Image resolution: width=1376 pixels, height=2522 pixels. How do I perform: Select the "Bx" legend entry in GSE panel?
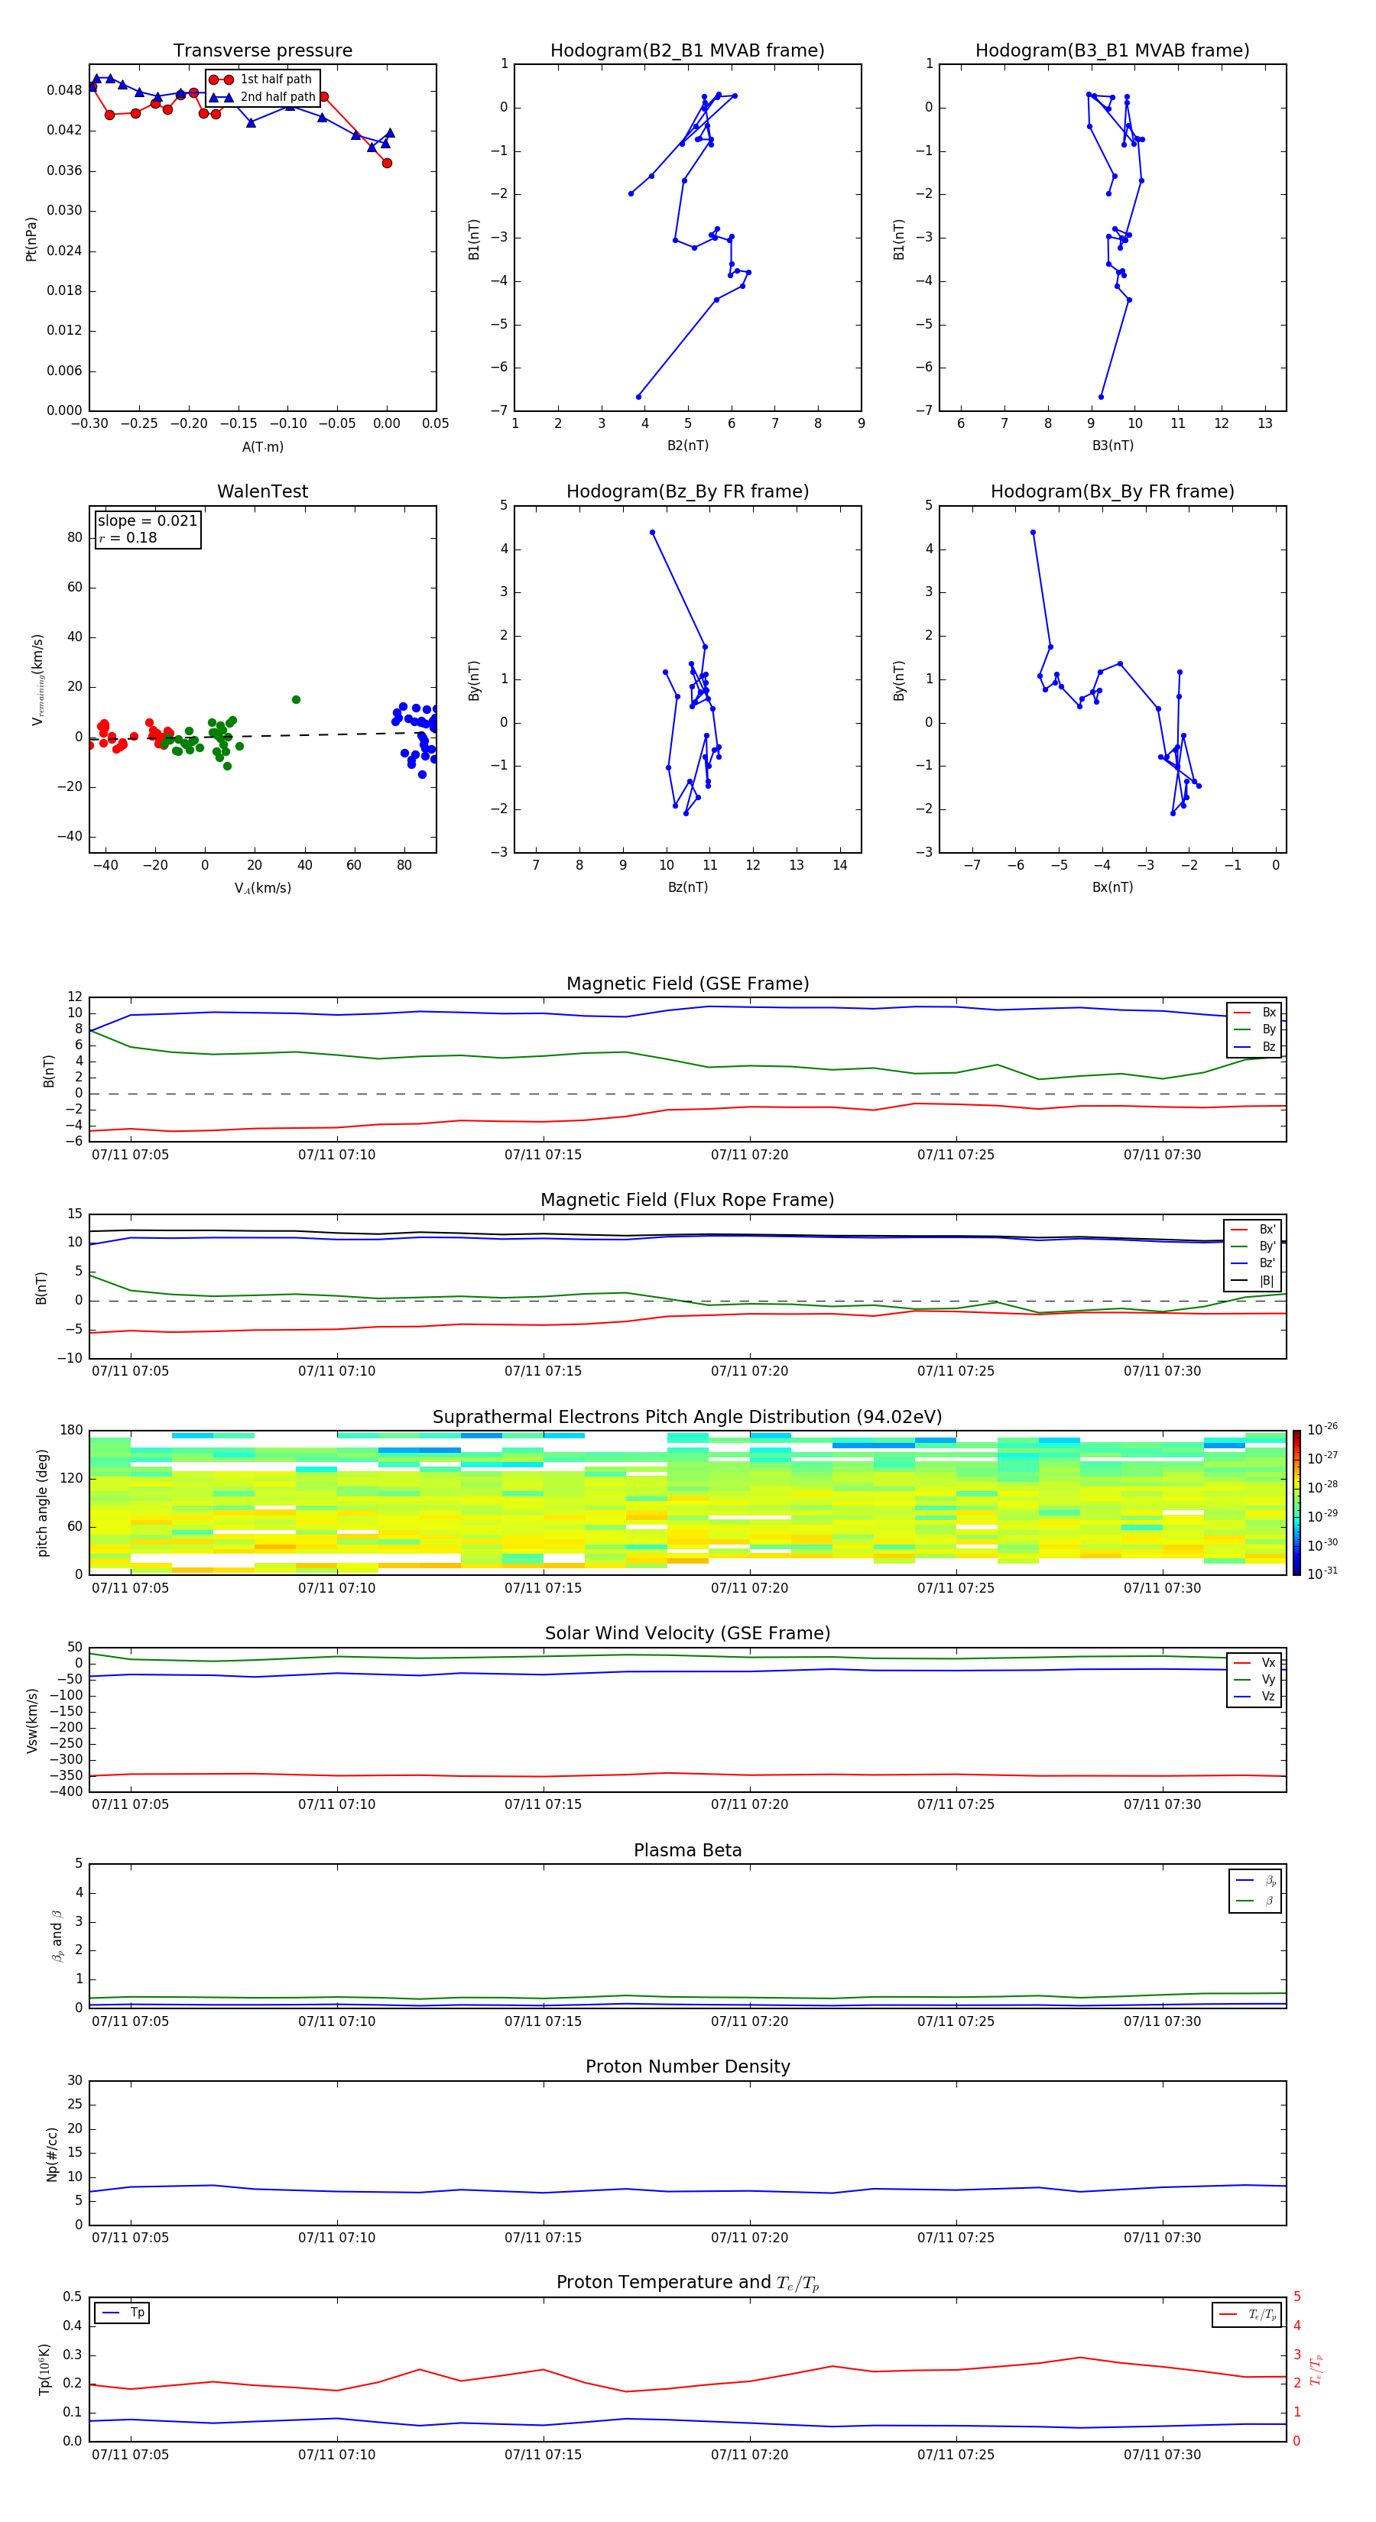[x=1254, y=1013]
